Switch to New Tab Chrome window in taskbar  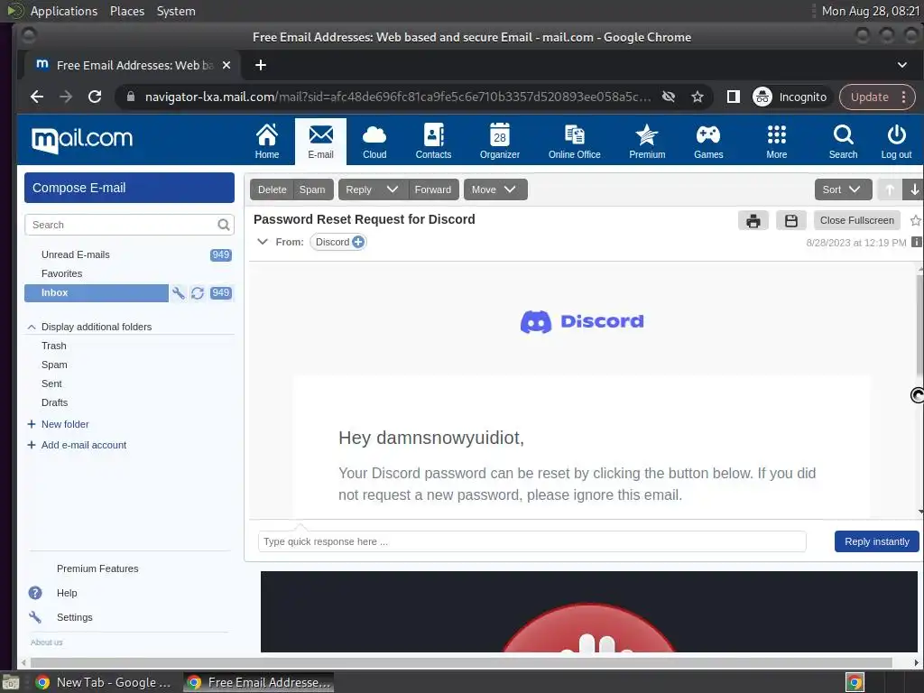click(x=103, y=682)
